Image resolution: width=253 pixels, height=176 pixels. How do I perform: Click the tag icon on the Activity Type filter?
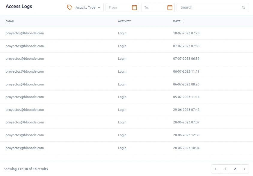click(70, 7)
